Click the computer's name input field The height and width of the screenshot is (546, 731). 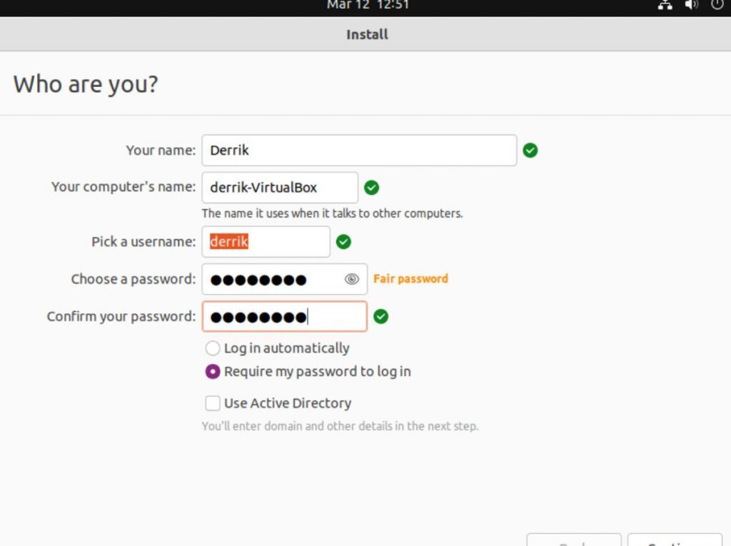click(x=278, y=187)
